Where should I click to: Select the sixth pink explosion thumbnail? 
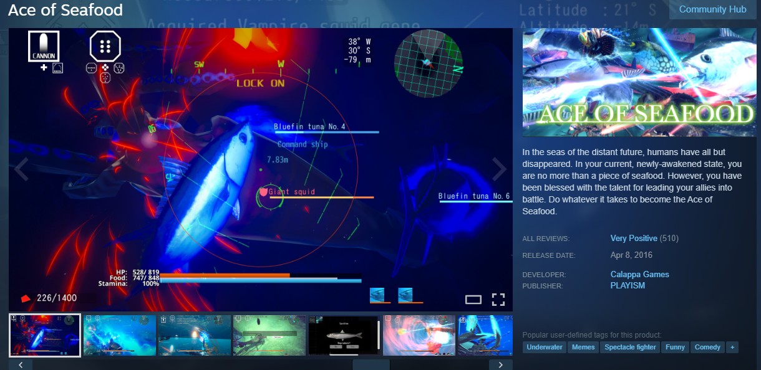(419, 335)
